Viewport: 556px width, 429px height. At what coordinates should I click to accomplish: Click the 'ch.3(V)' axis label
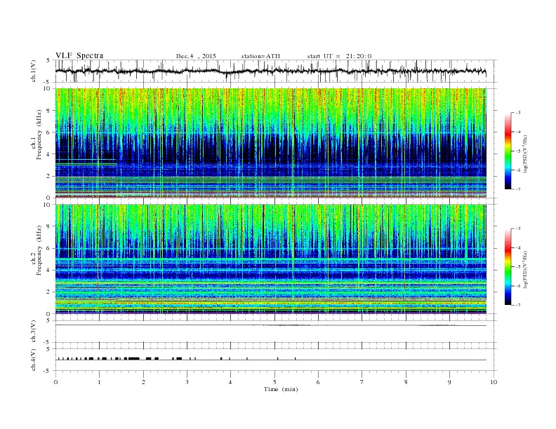click(34, 332)
